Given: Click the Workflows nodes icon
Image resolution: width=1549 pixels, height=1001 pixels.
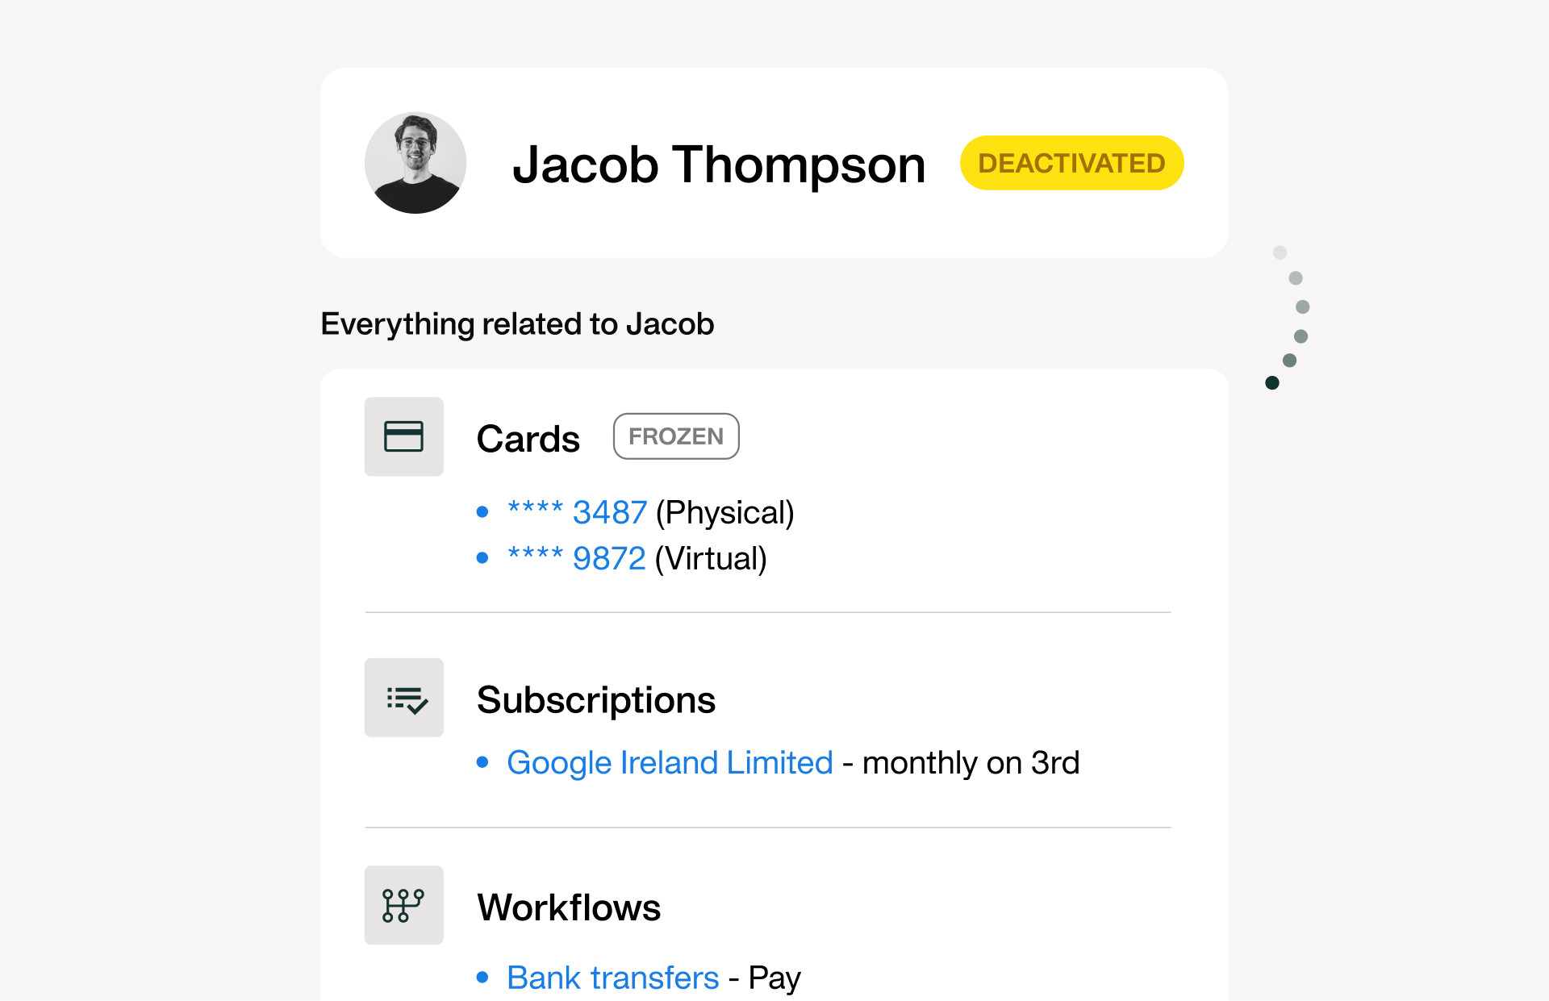Looking at the screenshot, I should tap(403, 905).
